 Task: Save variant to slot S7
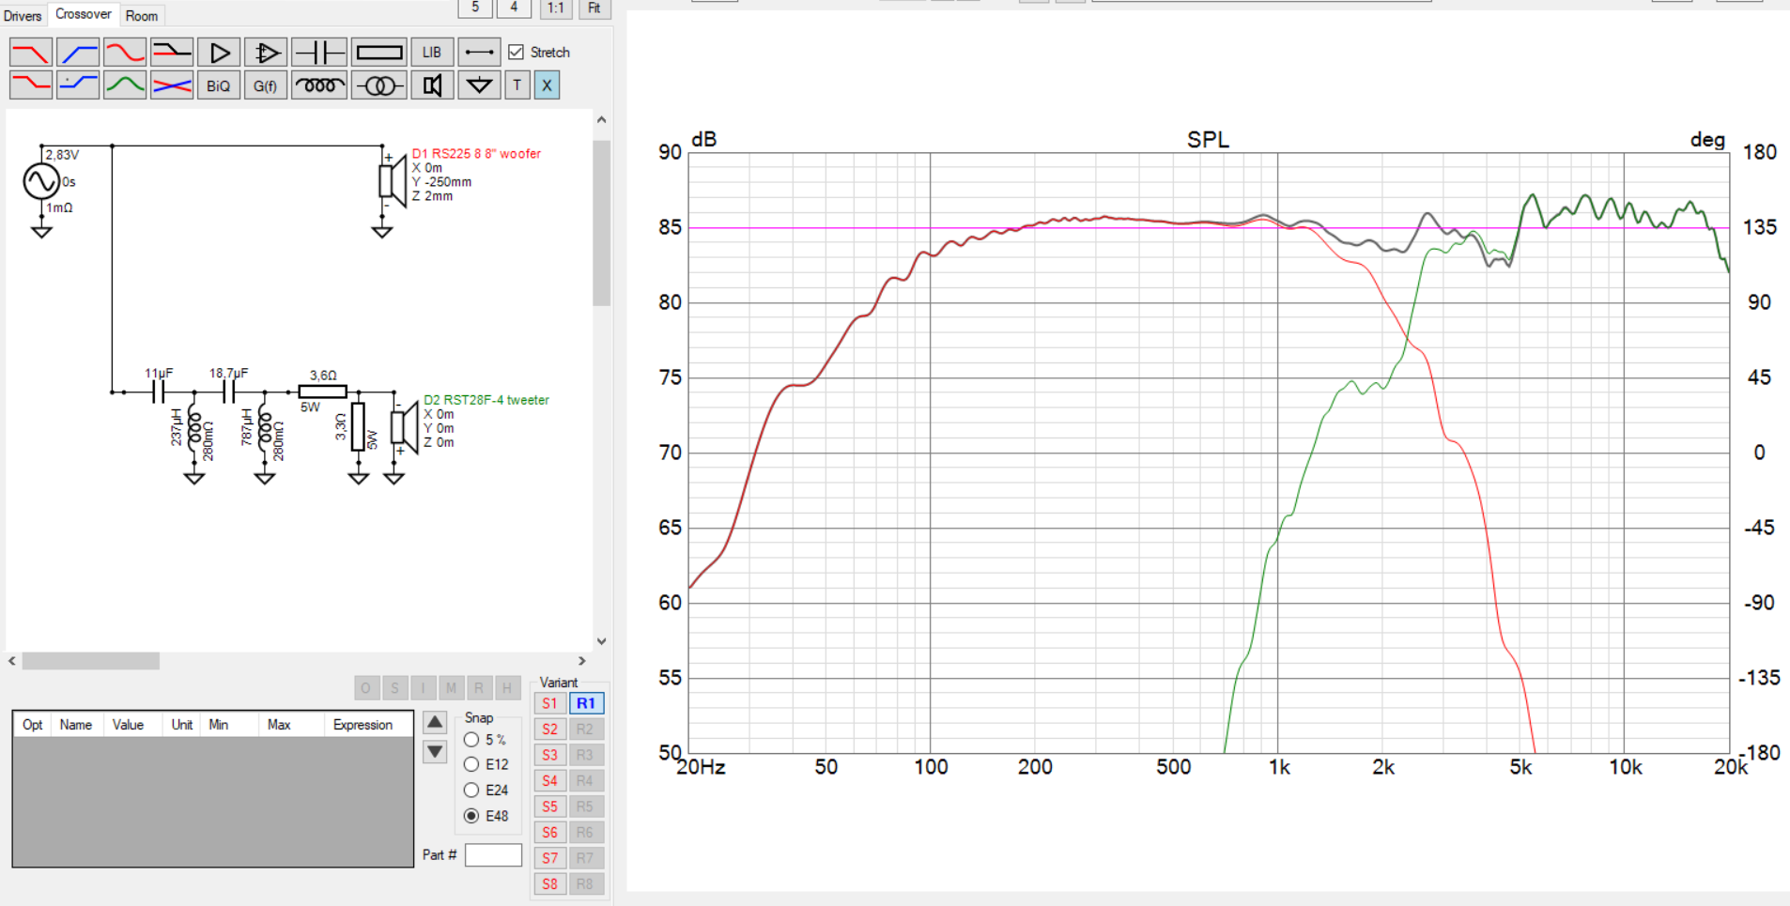coord(550,858)
